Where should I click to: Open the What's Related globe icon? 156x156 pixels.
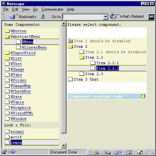point(113,16)
